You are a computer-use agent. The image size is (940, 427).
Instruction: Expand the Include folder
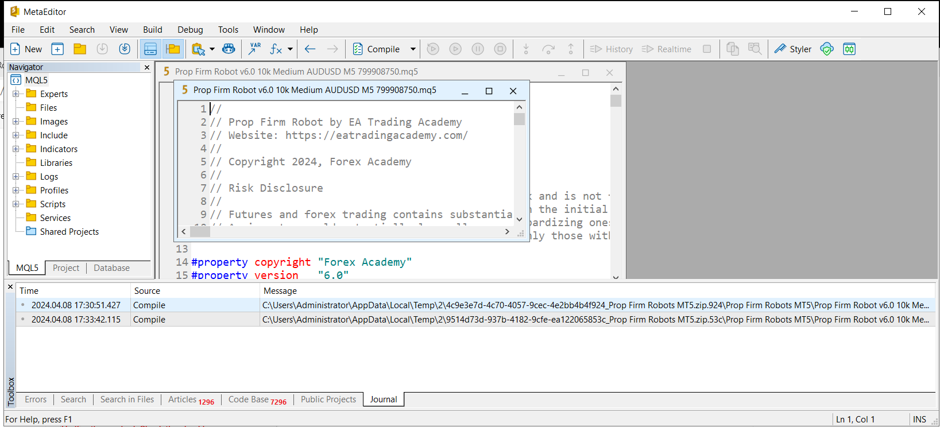(16, 135)
